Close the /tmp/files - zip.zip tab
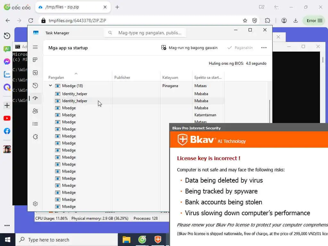Screen dimensions: 328x246 [x=105, y=7]
